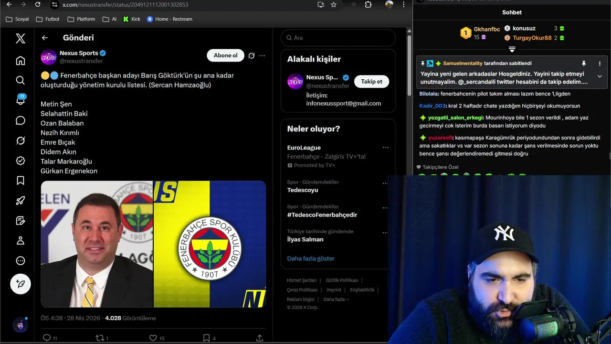The height and width of the screenshot is (344, 611).
Task: Open Verified badge icon in sidebar
Action: (21, 161)
